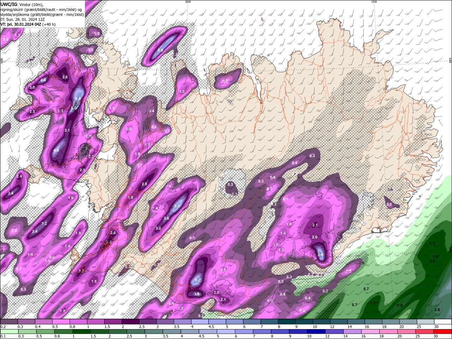
Task: Pick the deep blue swatch labeled 10 in the lower legend
Action: tap(316, 332)
